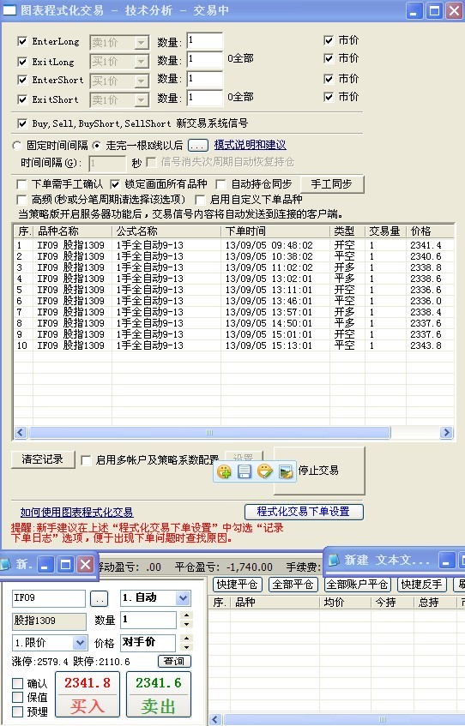The image size is (465, 726).
Task: Select 固定时间间隔 radio button
Action: 17,146
